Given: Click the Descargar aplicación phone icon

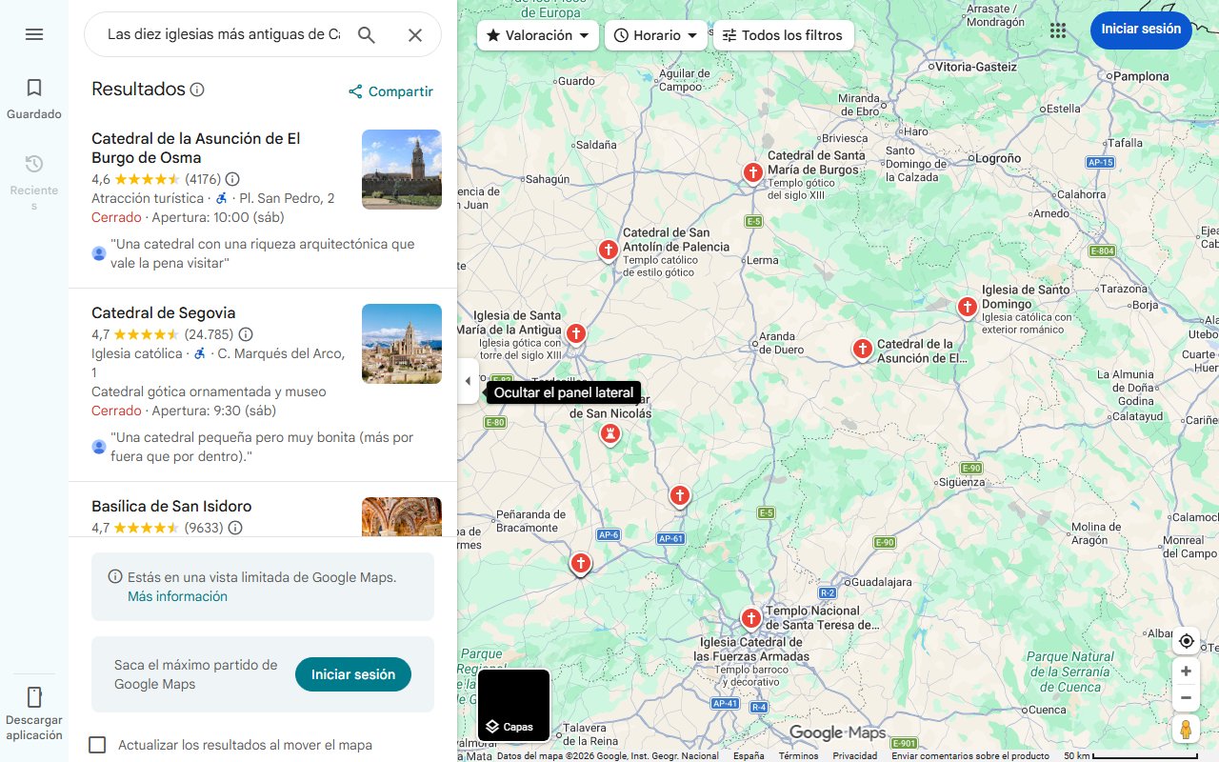Looking at the screenshot, I should point(34,696).
